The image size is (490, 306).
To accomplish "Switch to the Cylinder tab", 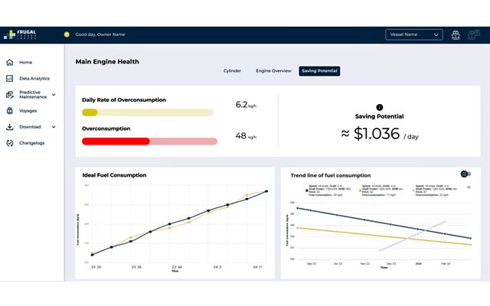I will point(232,70).
